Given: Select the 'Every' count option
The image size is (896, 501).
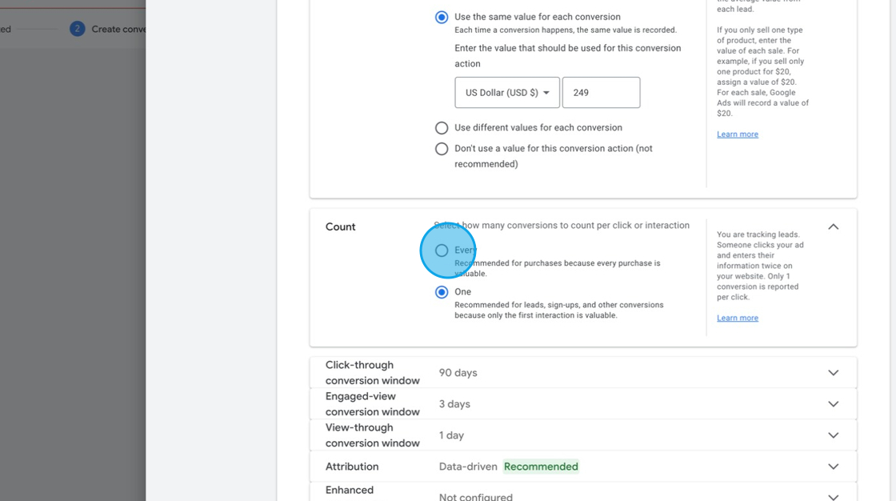Looking at the screenshot, I should point(442,250).
